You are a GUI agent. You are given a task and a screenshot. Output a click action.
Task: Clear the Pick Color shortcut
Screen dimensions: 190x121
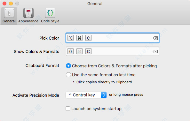pos(155,38)
